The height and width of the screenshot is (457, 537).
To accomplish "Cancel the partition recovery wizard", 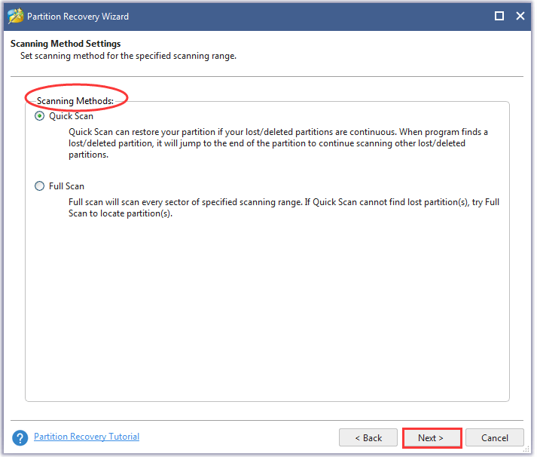I will tap(495, 438).
